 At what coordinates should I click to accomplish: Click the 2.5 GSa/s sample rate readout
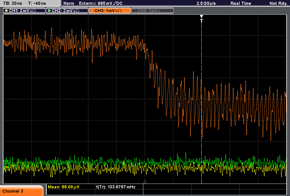206,3
